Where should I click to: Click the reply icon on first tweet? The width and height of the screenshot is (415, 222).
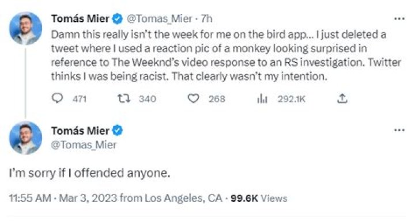click(x=57, y=98)
